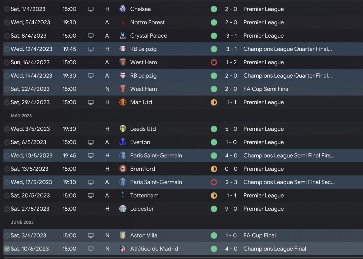Click the Aston Villa crest icon
The height and width of the screenshot is (259, 363).
tap(123, 235)
